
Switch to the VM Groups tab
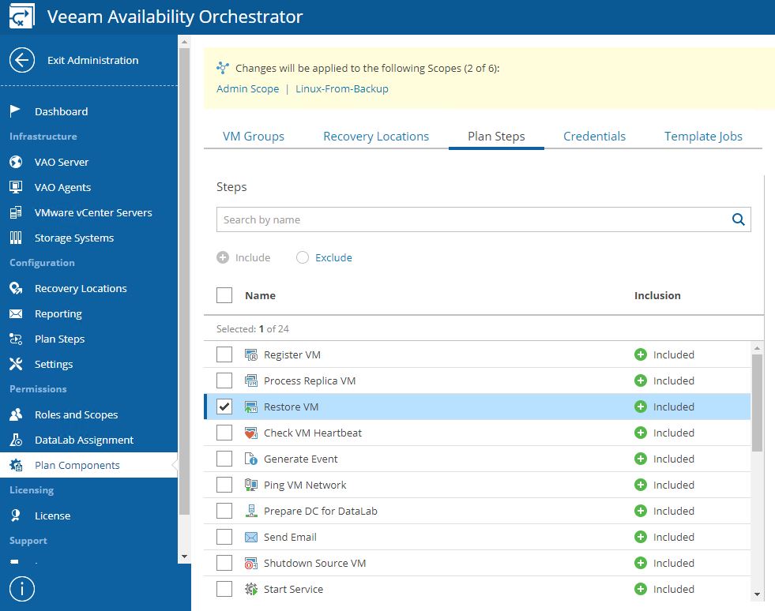[x=254, y=137]
